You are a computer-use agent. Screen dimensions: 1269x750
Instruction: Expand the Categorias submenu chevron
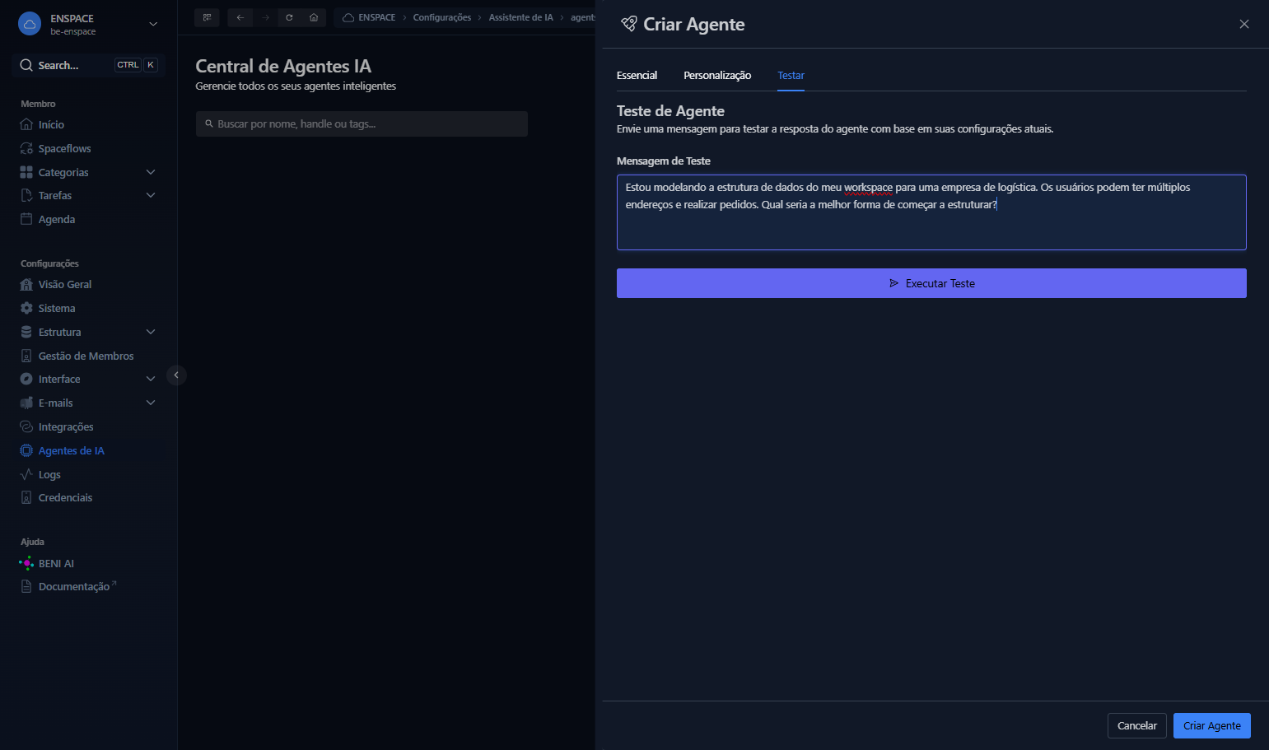(151, 172)
